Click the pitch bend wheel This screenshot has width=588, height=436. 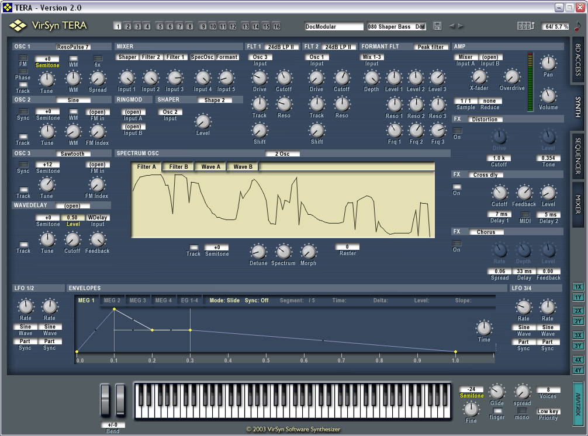105,400
